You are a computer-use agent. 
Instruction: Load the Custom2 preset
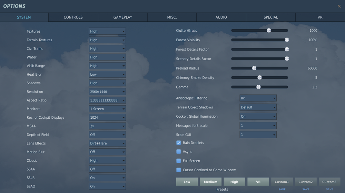point(306,182)
